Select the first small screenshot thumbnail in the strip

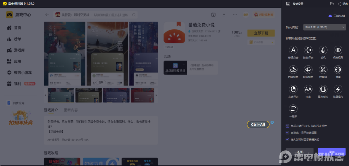click(61, 95)
